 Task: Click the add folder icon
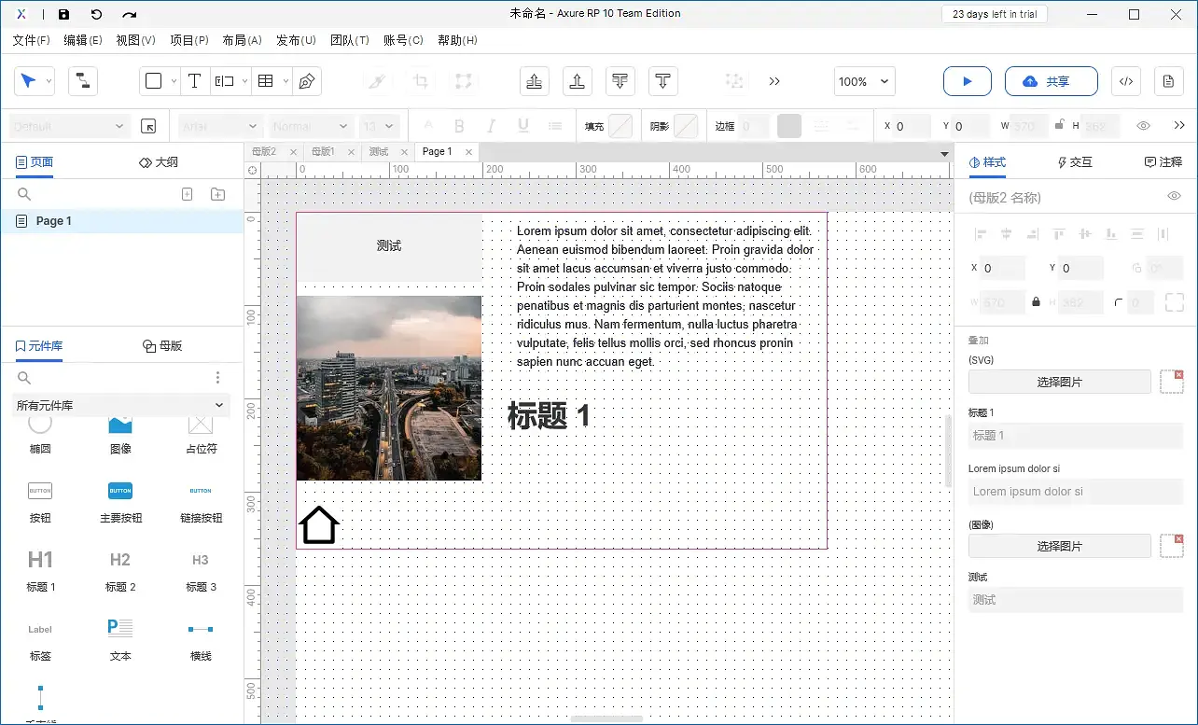217,194
